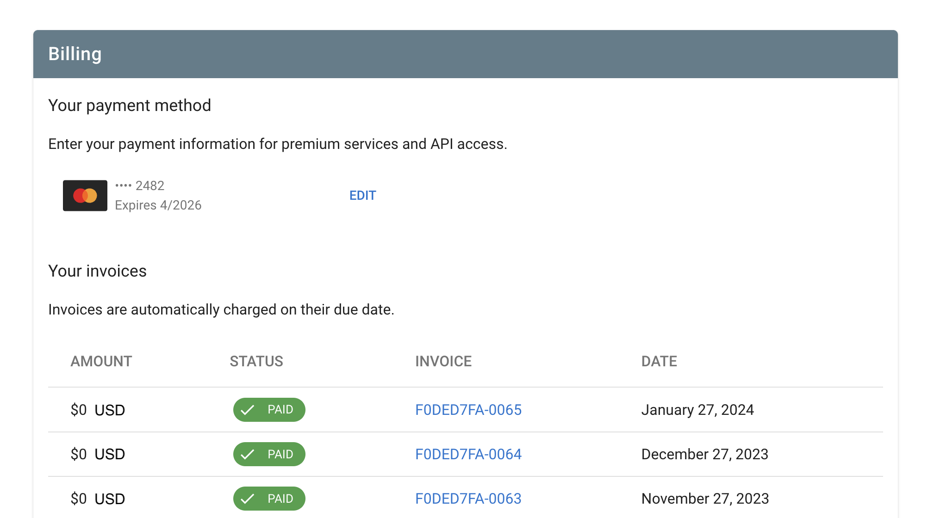Click PAID badge for November 27 invoice
Screen dimensions: 934x518
pyautogui.click(x=269, y=499)
